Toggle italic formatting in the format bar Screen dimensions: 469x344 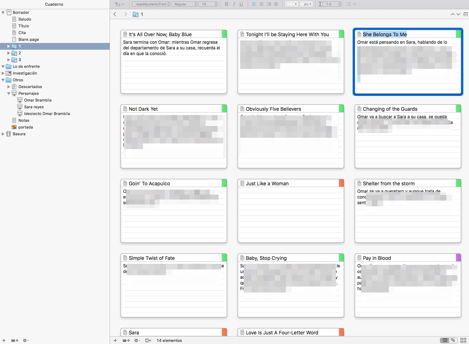point(234,4)
